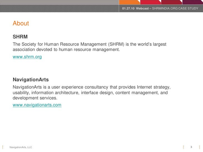Screen dimensions: 203x152
Task: Click the line 'usability, information architecture, interface design'
Action: click(x=90, y=93)
